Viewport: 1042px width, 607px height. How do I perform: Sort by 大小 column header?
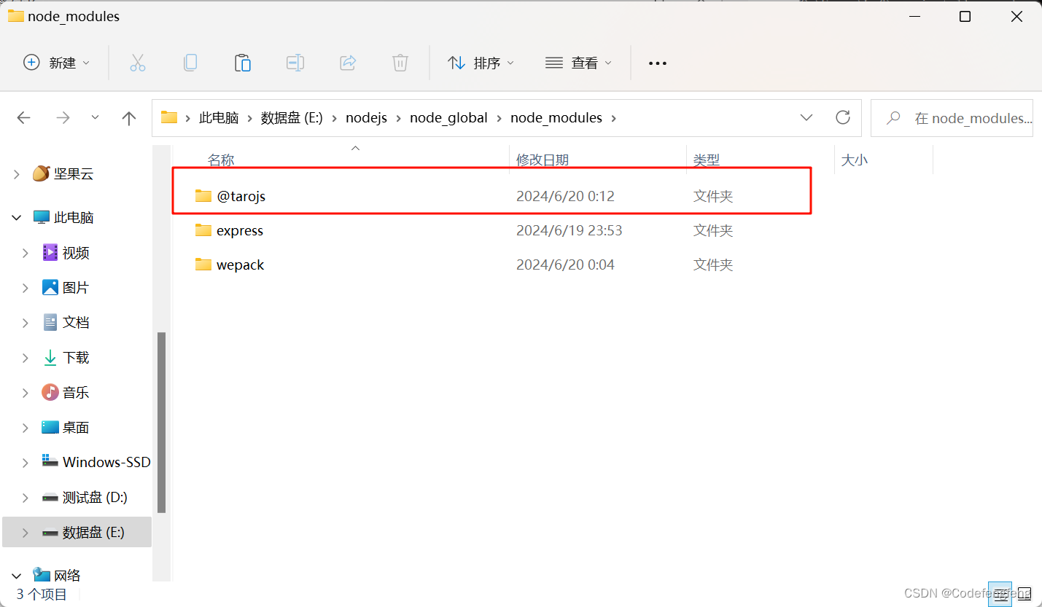click(855, 160)
